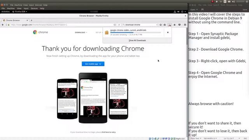Click the .deb package icon in downloads panel
This screenshot has height=140, width=249.
[107, 32]
